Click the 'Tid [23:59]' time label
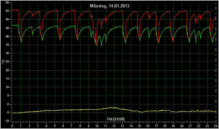The width and height of the screenshot is (219, 129). tap(116, 119)
